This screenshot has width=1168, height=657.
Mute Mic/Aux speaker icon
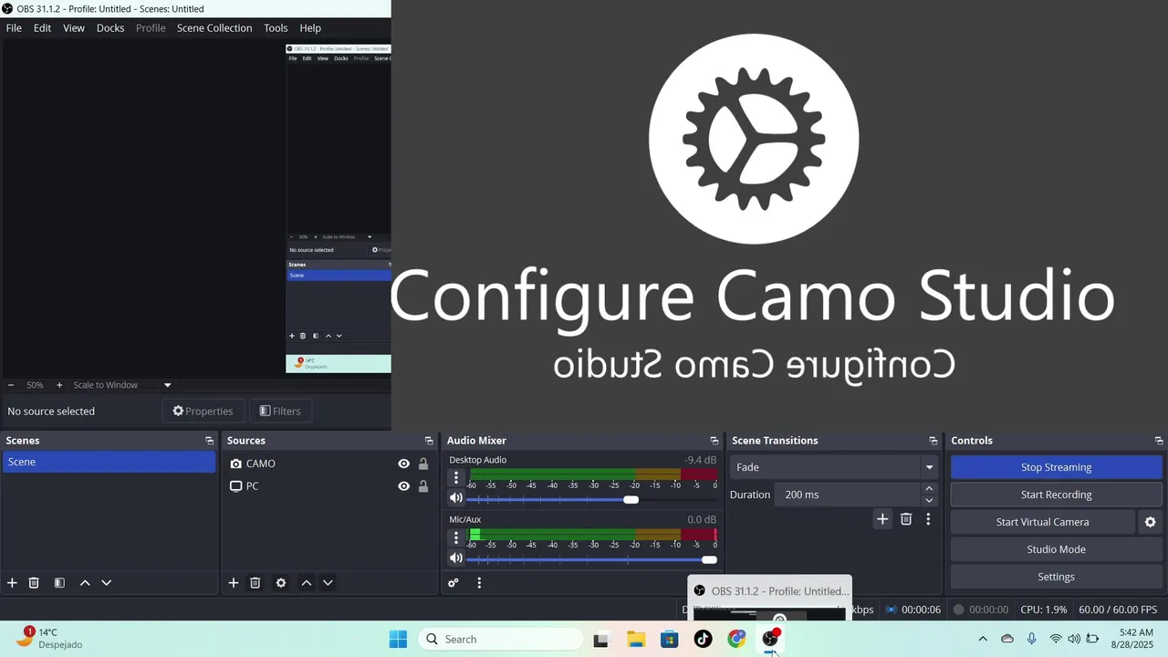(456, 558)
